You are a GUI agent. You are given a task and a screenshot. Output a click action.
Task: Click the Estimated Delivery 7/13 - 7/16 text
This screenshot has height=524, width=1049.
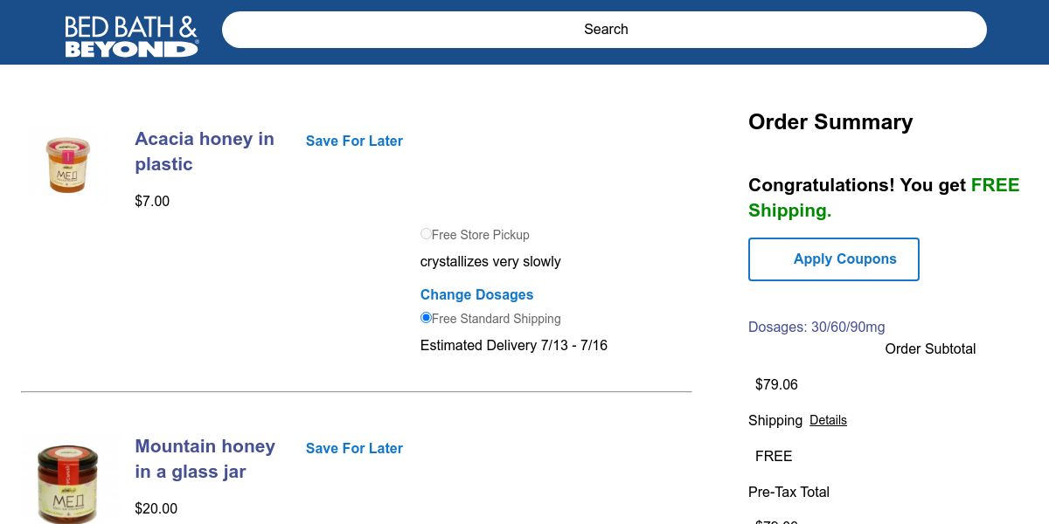point(514,345)
